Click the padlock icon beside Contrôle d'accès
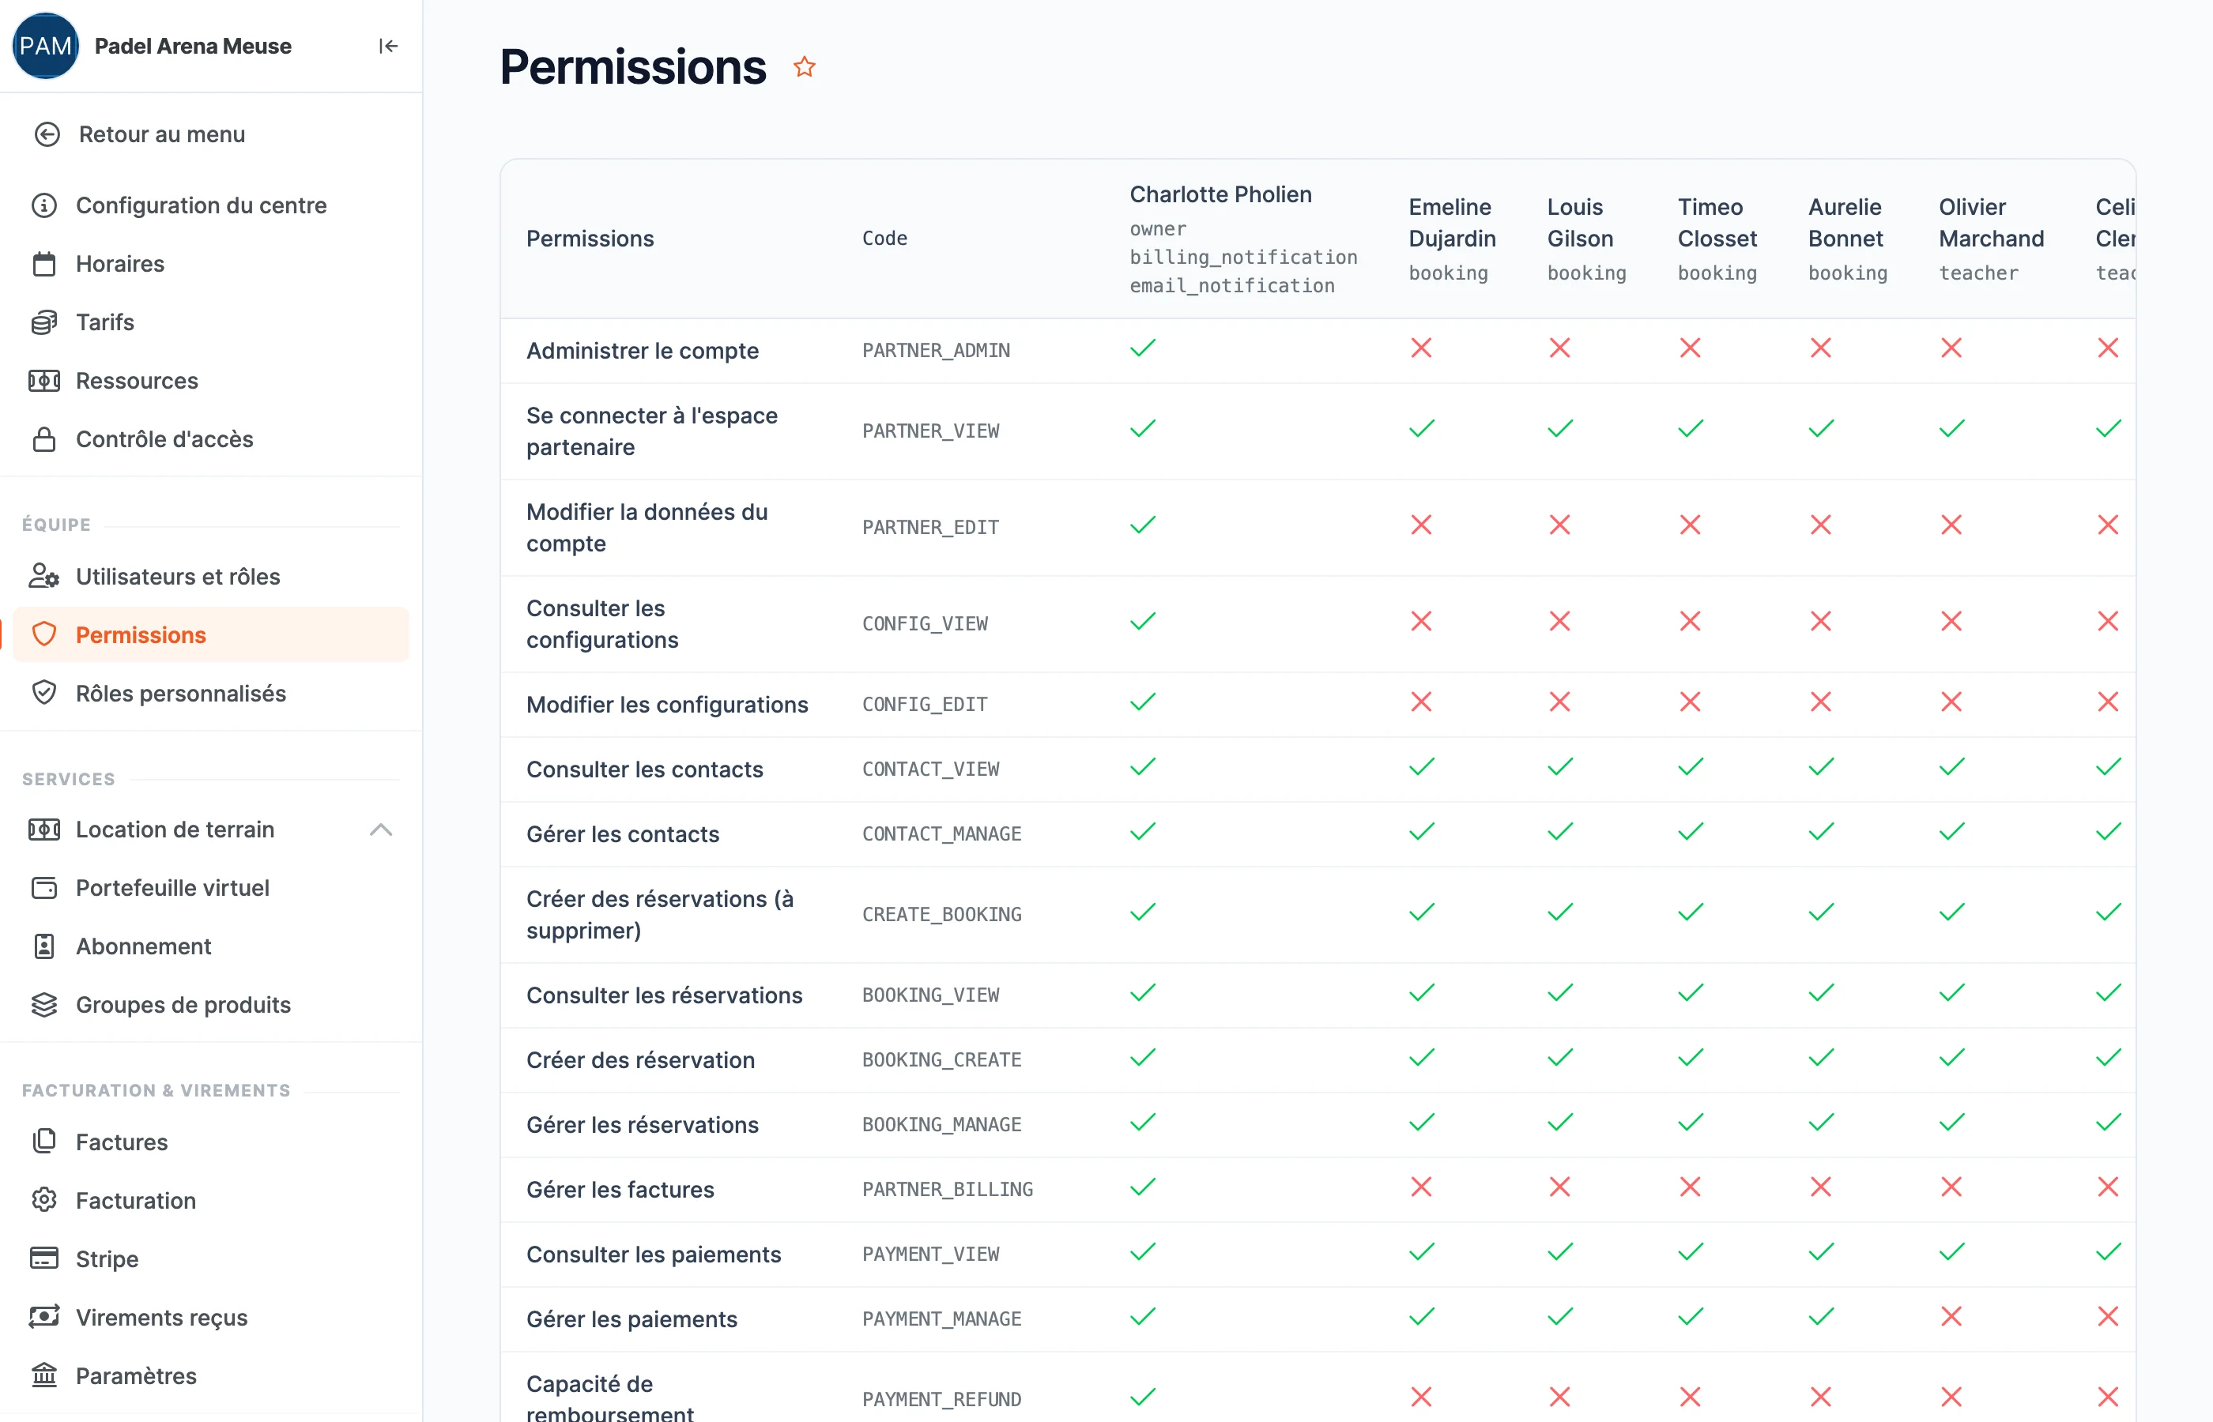Screen dimensions: 2213x1422 [x=44, y=439]
